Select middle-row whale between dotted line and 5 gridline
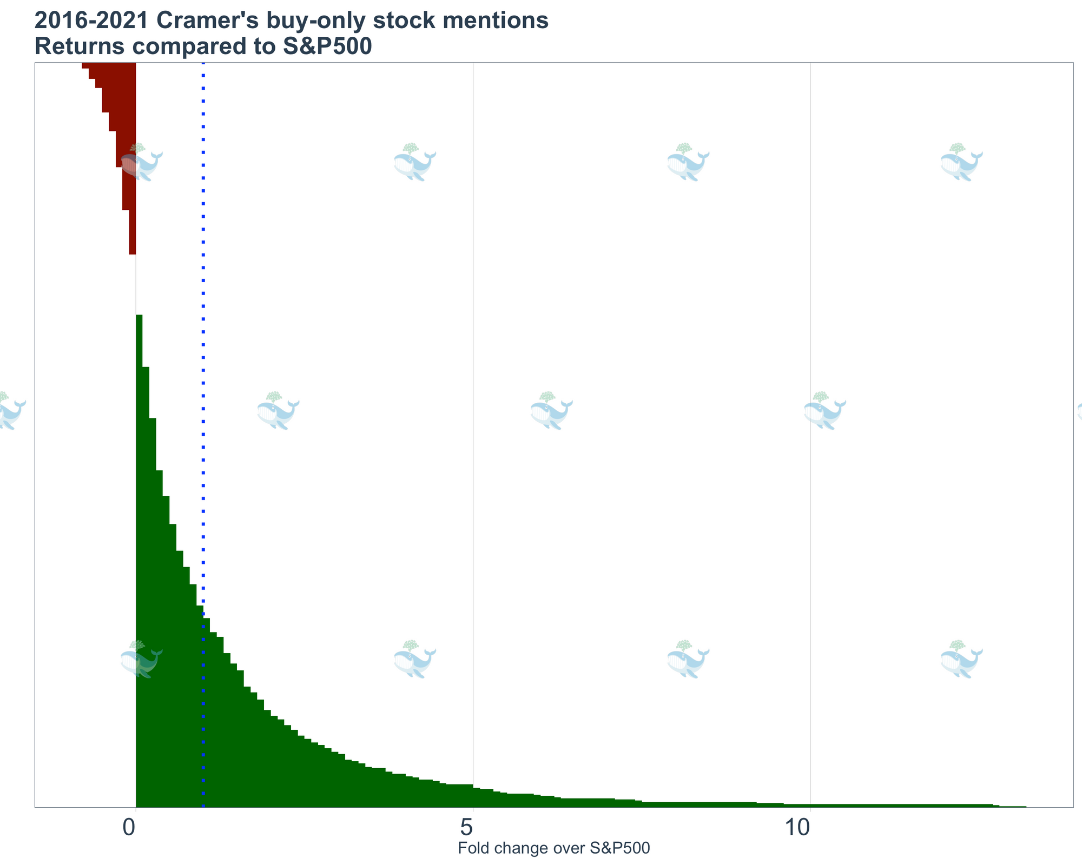 coord(278,410)
